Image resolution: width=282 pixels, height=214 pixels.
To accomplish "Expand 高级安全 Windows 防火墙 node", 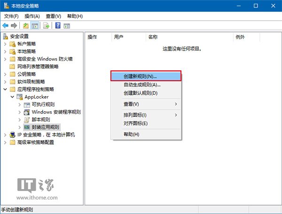I will (x=5, y=59).
